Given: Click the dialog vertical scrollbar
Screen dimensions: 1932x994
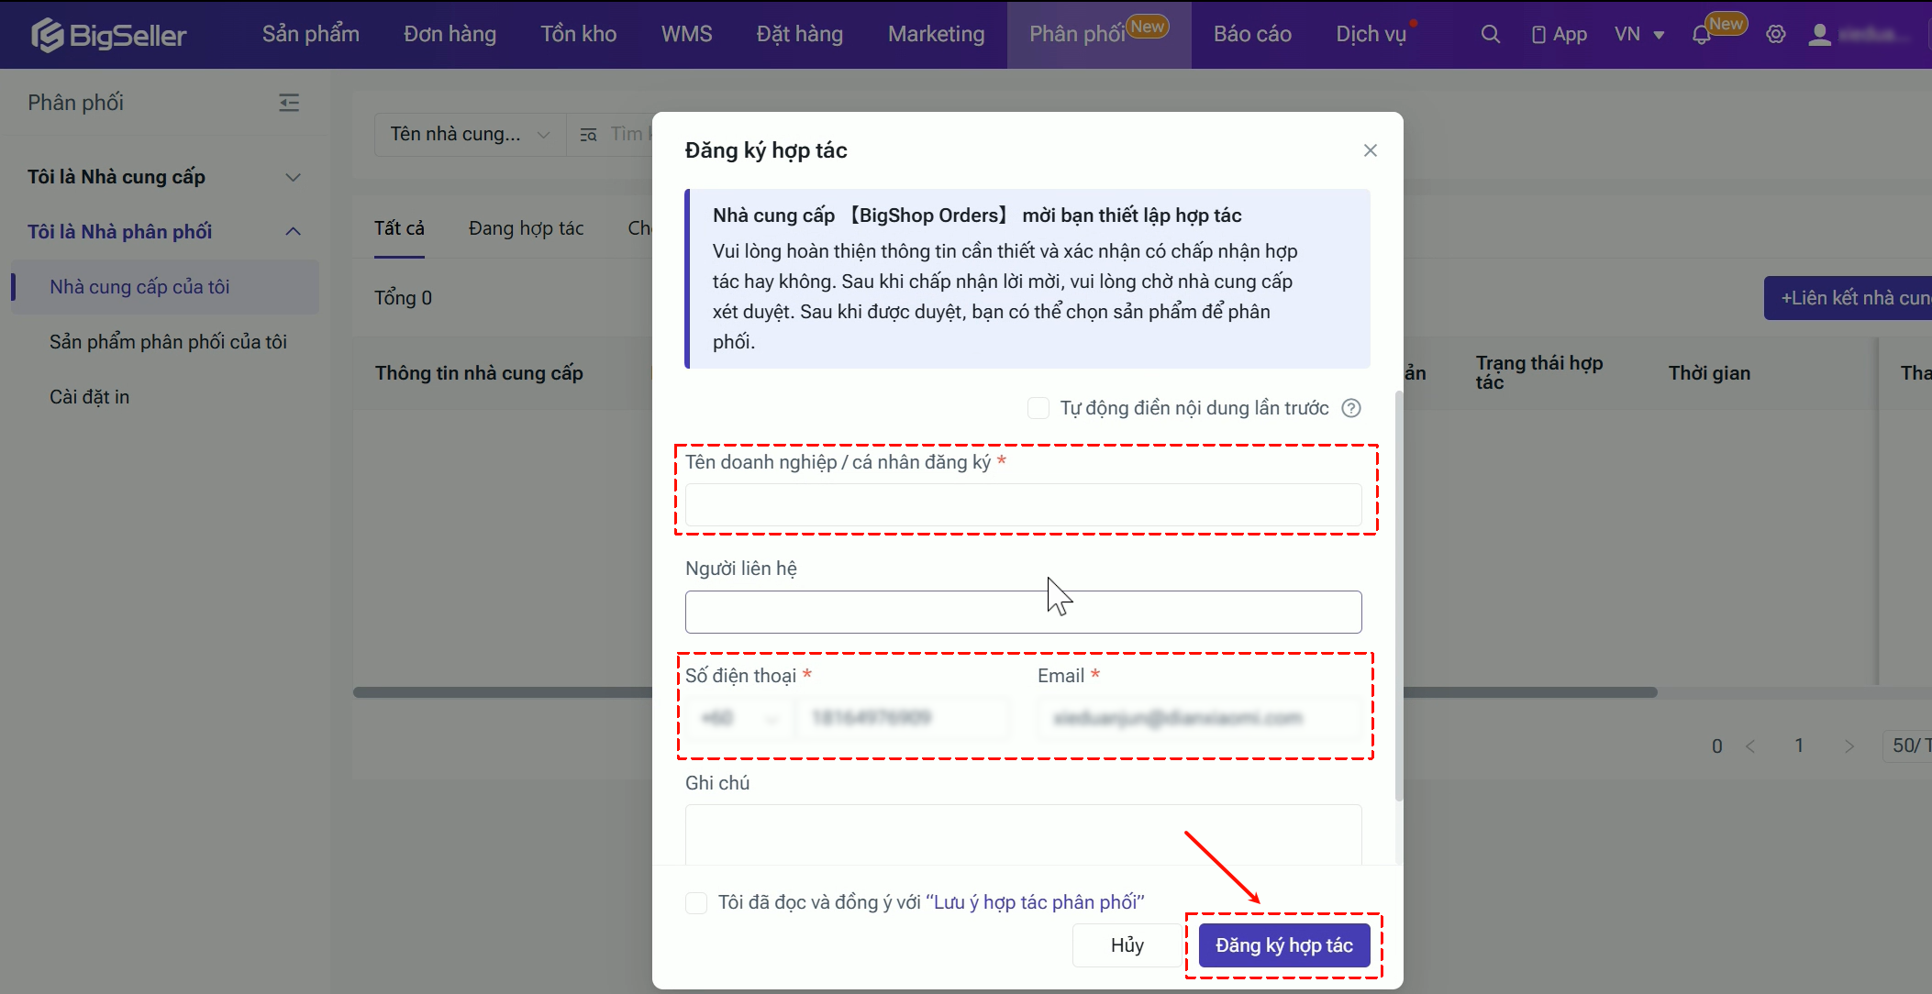Looking at the screenshot, I should (1398, 596).
